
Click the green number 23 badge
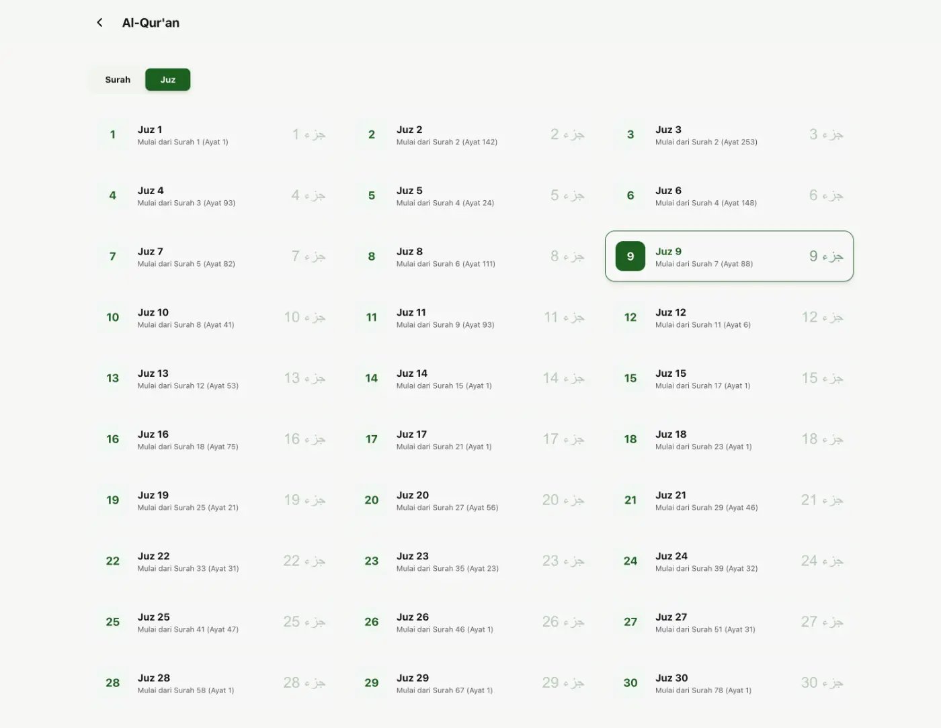372,561
